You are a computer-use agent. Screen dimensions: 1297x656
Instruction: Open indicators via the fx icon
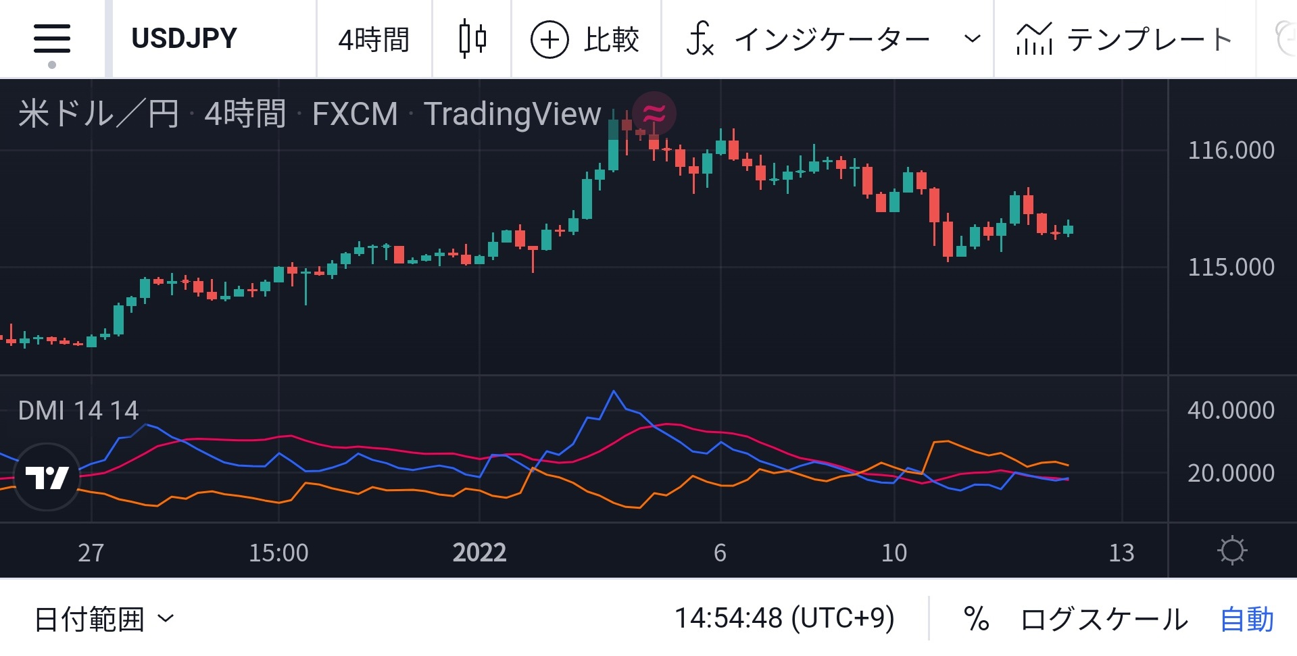(x=700, y=39)
